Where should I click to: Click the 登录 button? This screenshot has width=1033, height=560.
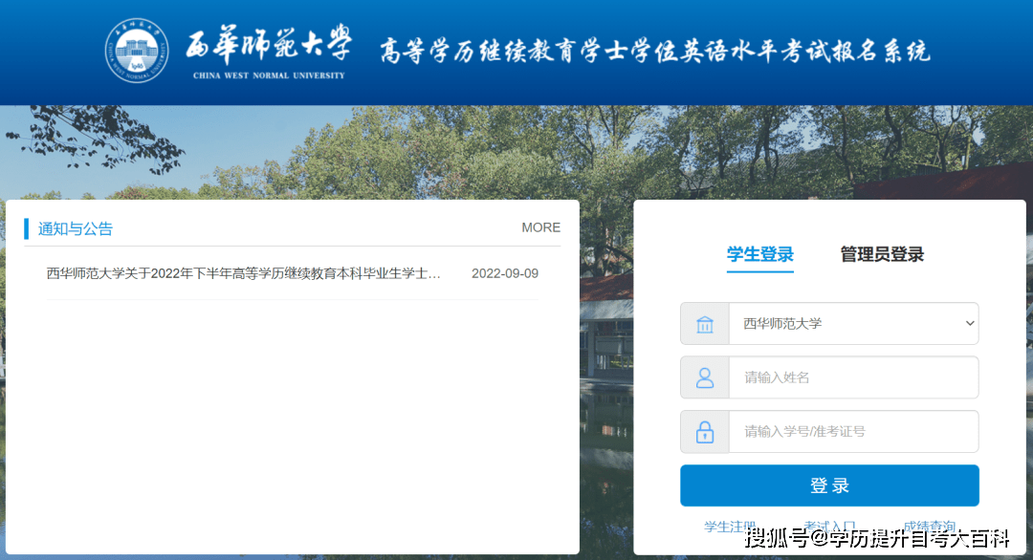pyautogui.click(x=829, y=485)
